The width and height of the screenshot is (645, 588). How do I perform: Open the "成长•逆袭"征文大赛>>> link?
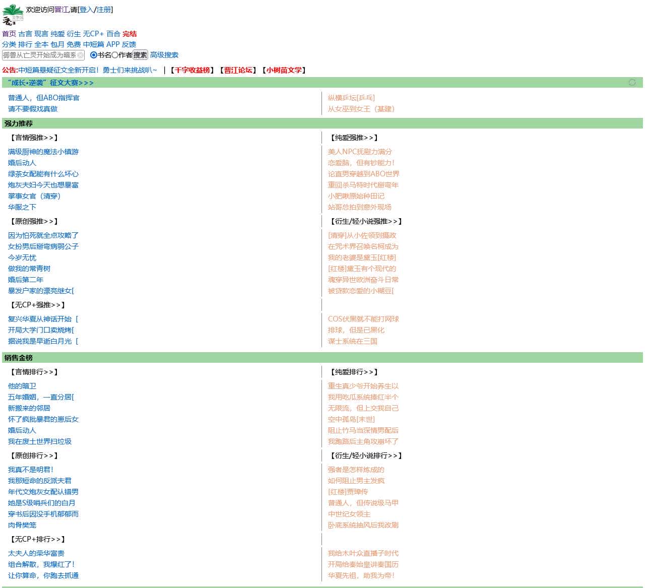coord(50,83)
